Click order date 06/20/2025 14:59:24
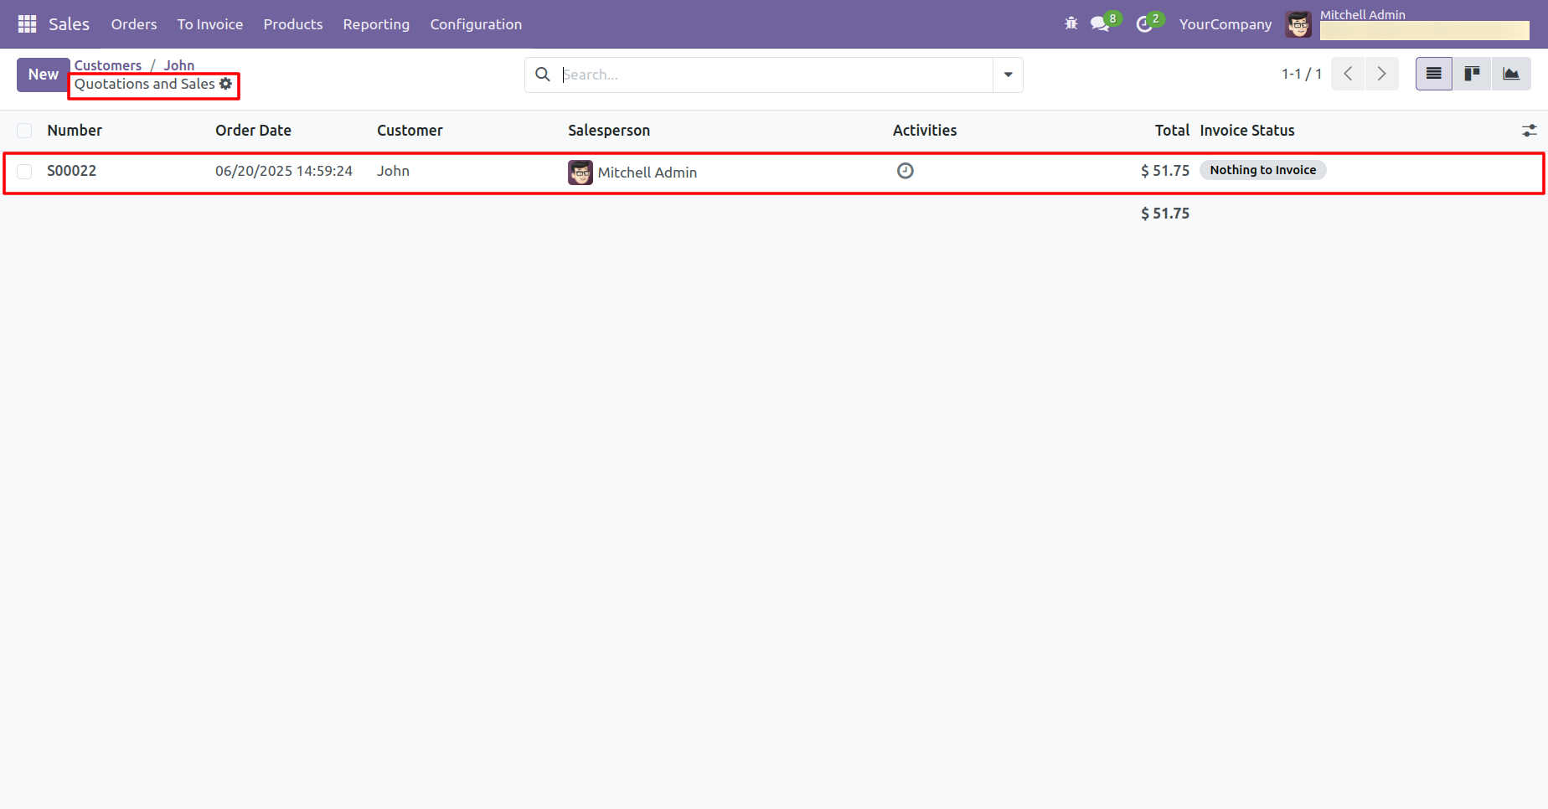Screen dimensions: 1548x809 284,171
